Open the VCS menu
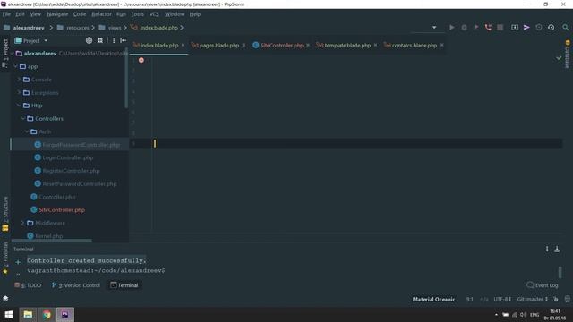The image size is (573, 322). tap(154, 14)
